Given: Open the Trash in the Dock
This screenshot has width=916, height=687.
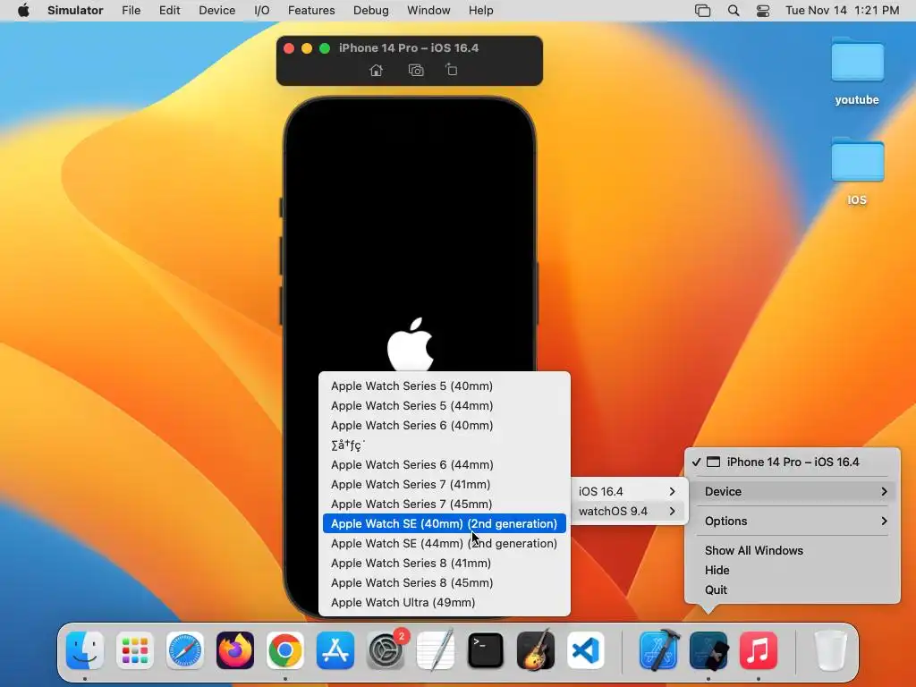Looking at the screenshot, I should [830, 650].
